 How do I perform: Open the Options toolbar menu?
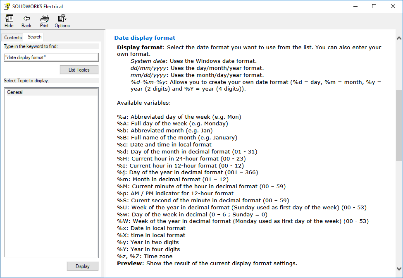62,18
